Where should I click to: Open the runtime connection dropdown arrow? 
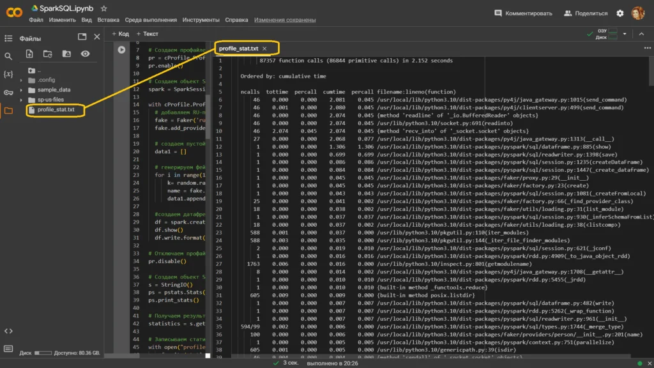[625, 34]
